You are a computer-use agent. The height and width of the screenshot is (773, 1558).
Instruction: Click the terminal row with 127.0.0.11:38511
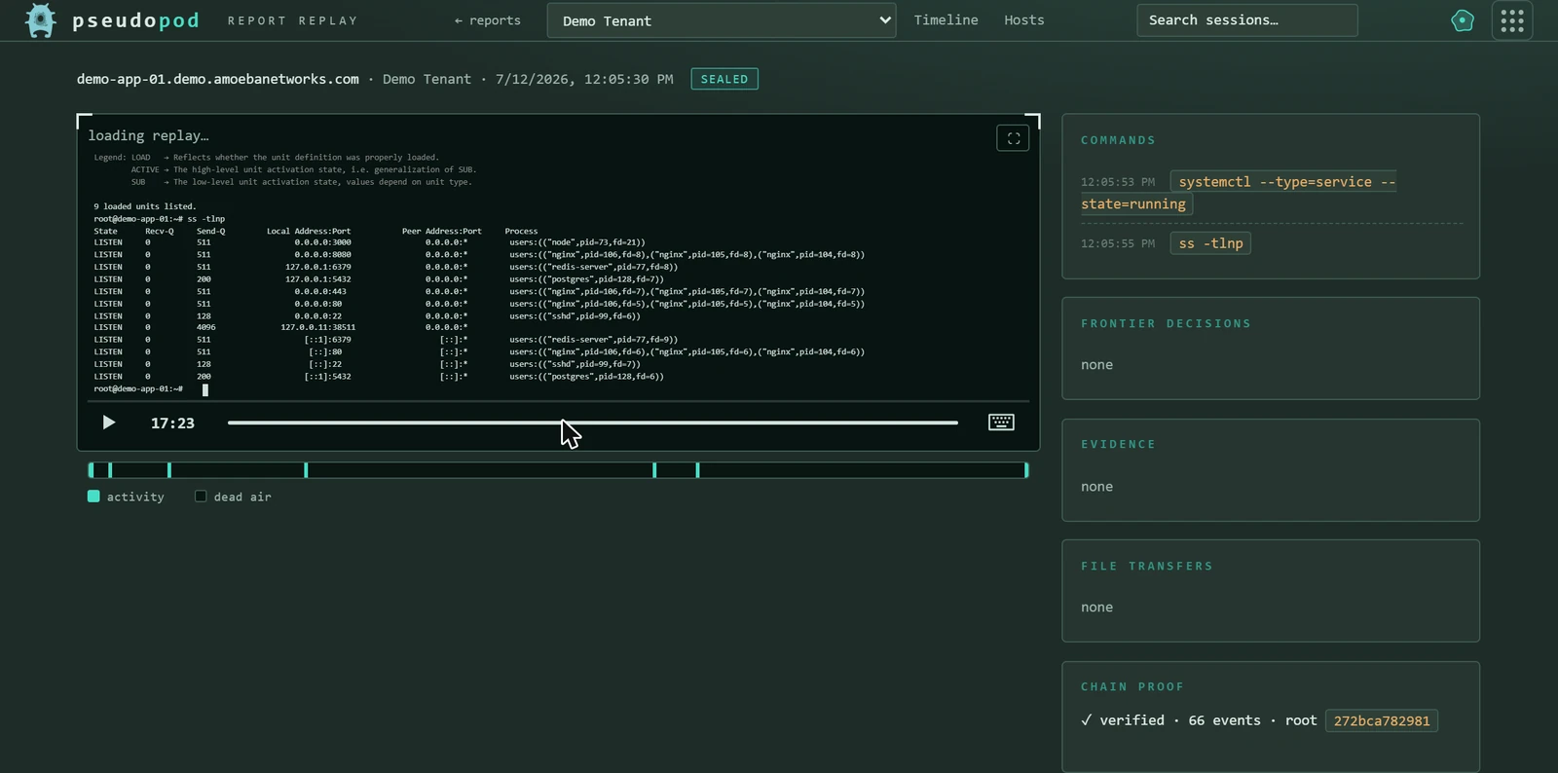[281, 327]
